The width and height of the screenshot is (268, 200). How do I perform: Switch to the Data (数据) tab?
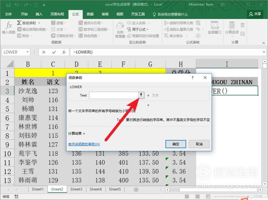pyautogui.click(x=90, y=14)
